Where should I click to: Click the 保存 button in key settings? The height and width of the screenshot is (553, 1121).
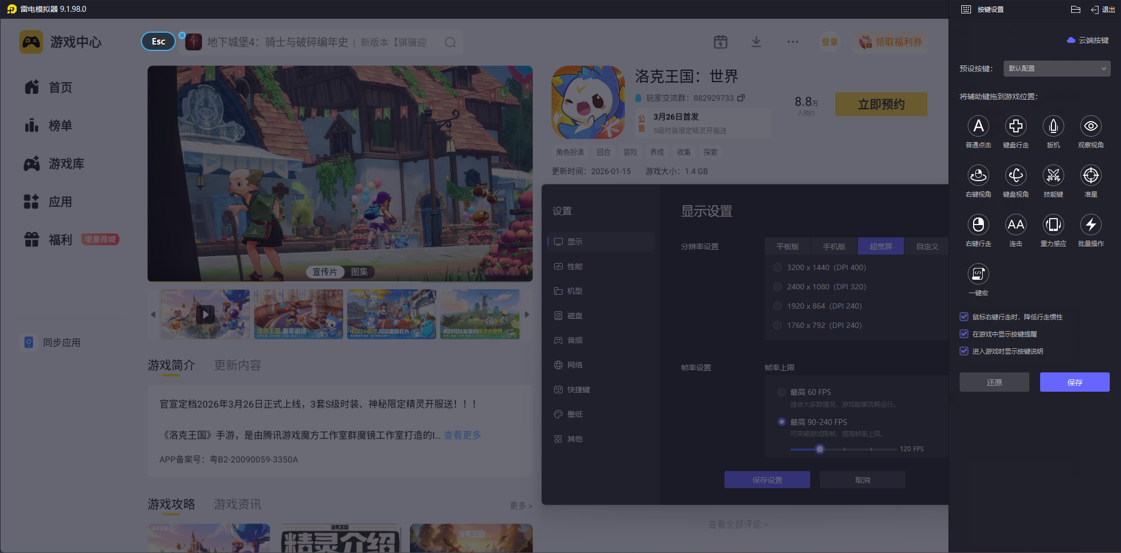1074,382
